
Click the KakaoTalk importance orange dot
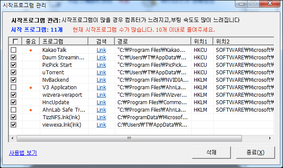click(x=30, y=51)
